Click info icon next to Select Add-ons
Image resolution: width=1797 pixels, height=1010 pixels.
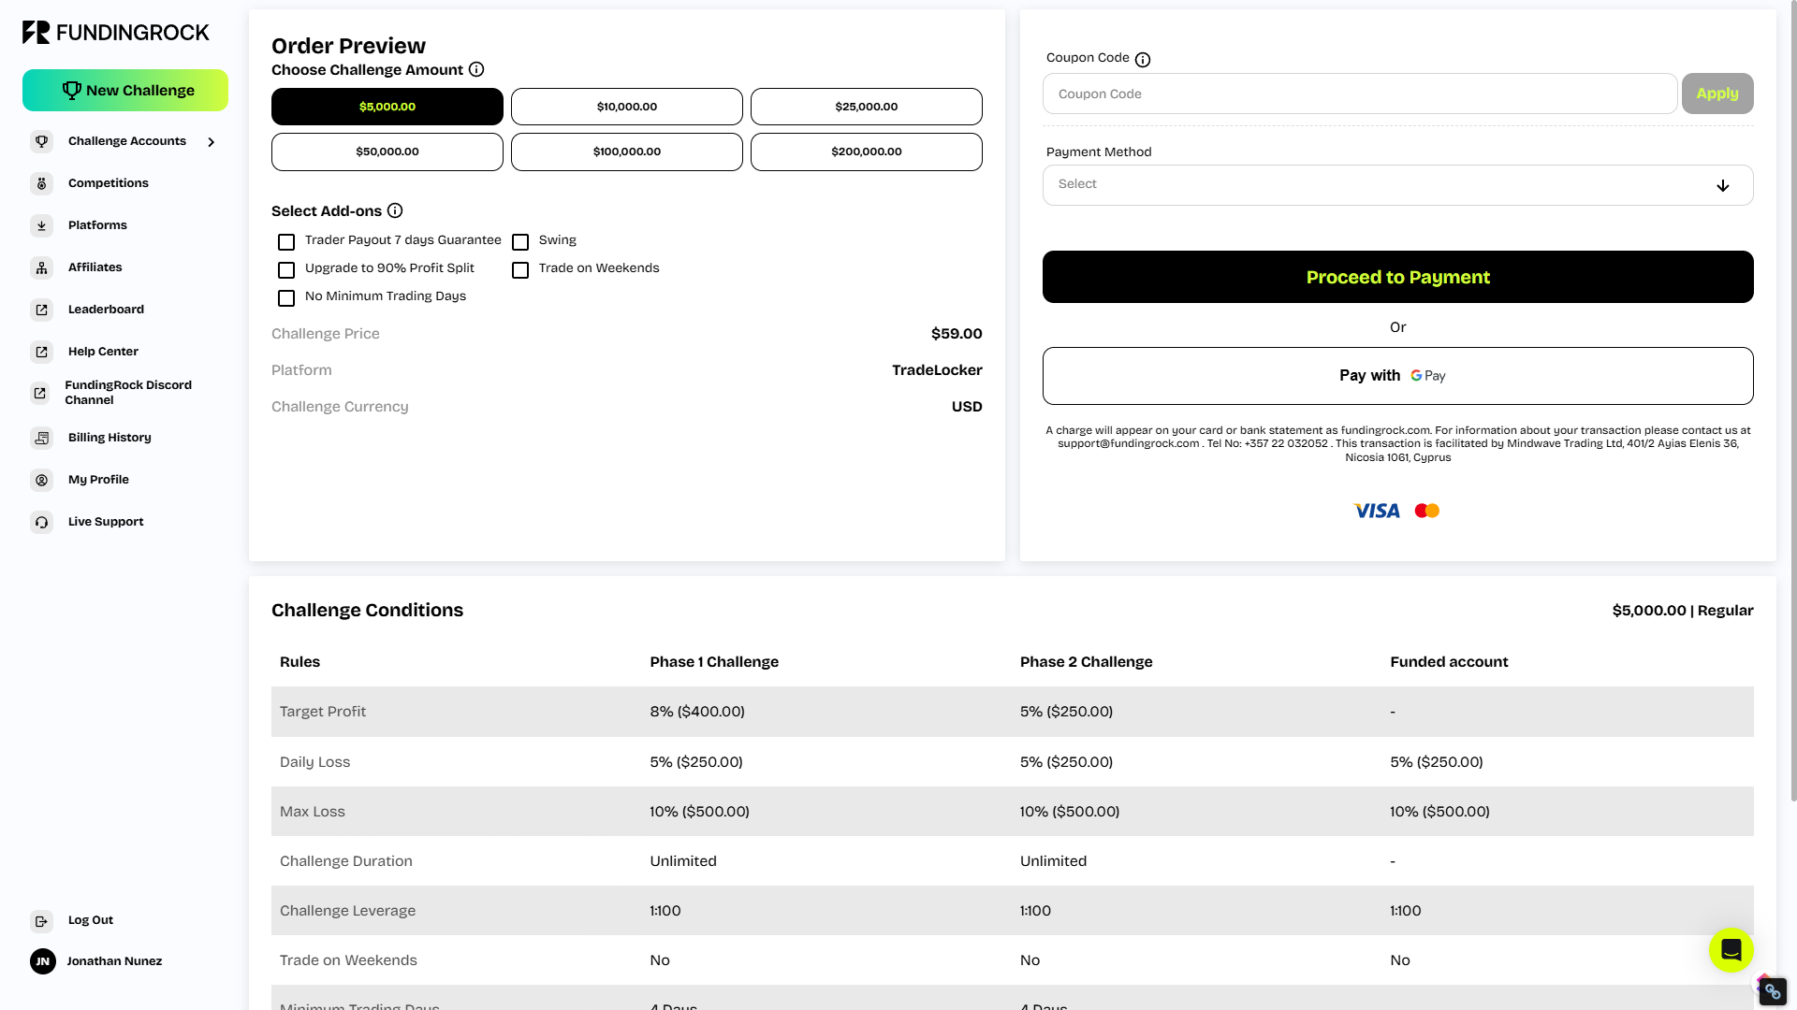point(395,210)
